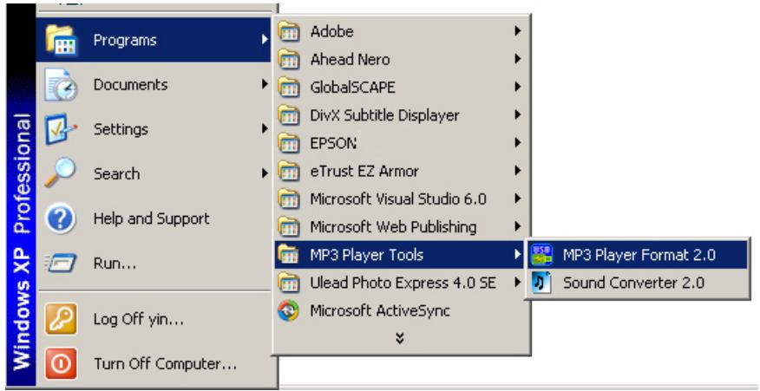
Task: Click the Microsoft ActiveSync icon
Action: click(x=289, y=310)
